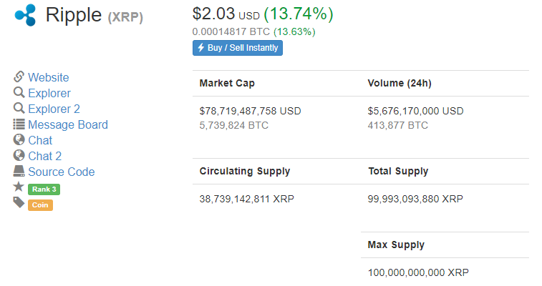Click the magnifier icon beside Explorer
The image size is (542, 286).
pyautogui.click(x=19, y=92)
